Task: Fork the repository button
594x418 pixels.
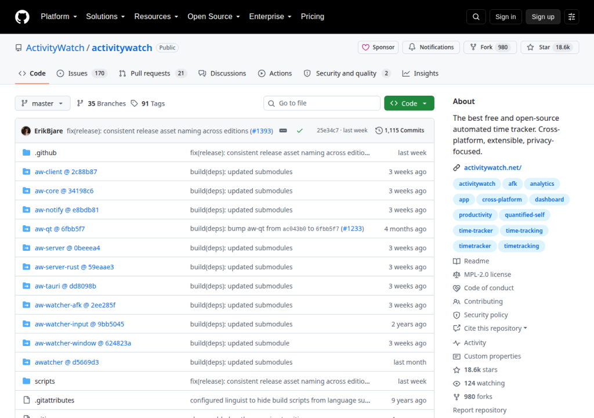Action: (x=490, y=47)
